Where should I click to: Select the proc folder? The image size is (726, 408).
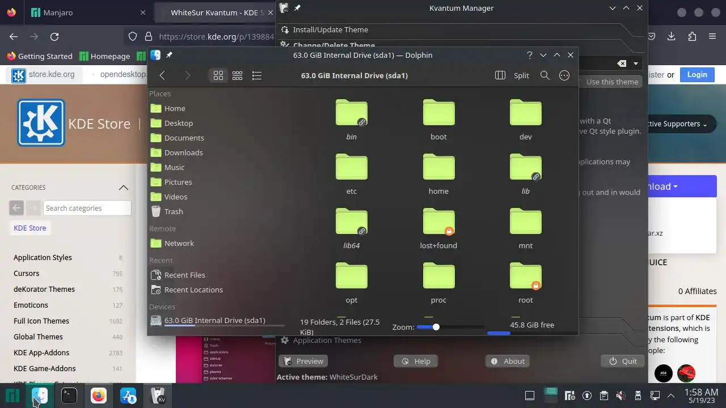[x=438, y=276]
